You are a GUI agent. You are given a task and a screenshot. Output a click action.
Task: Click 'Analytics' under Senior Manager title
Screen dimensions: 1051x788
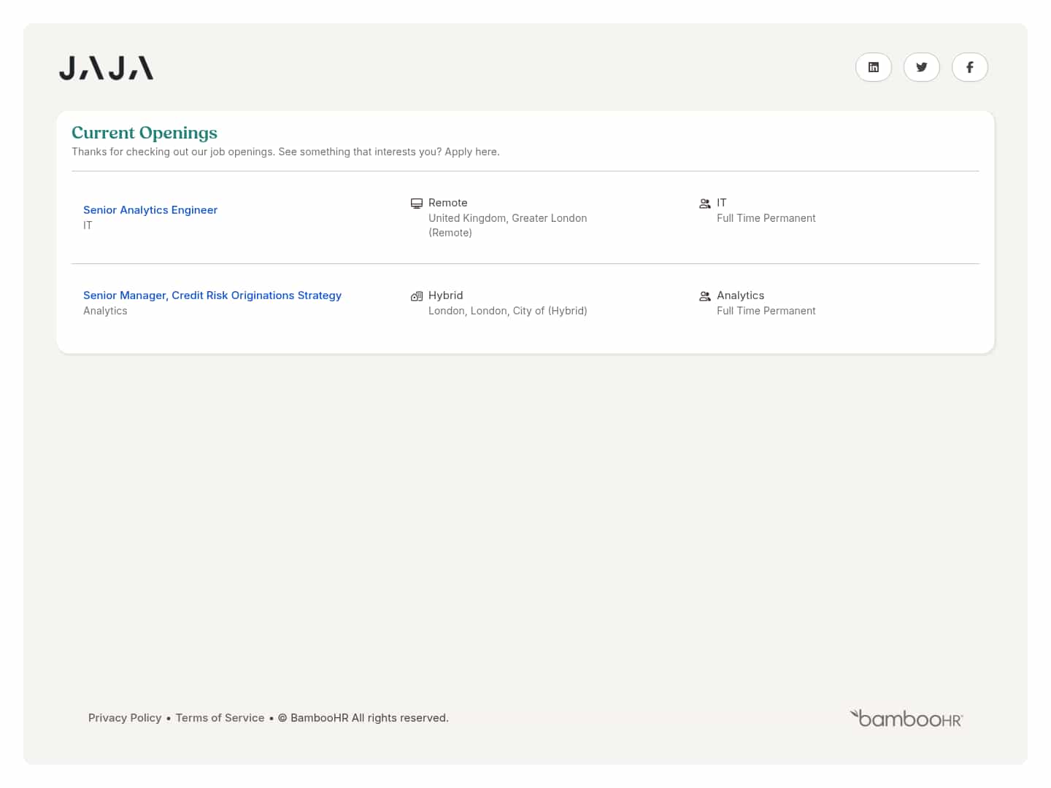[x=105, y=311]
